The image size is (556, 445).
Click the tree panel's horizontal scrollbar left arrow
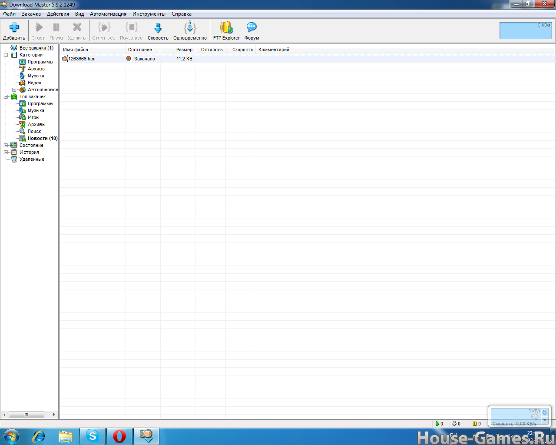[x=4, y=415]
